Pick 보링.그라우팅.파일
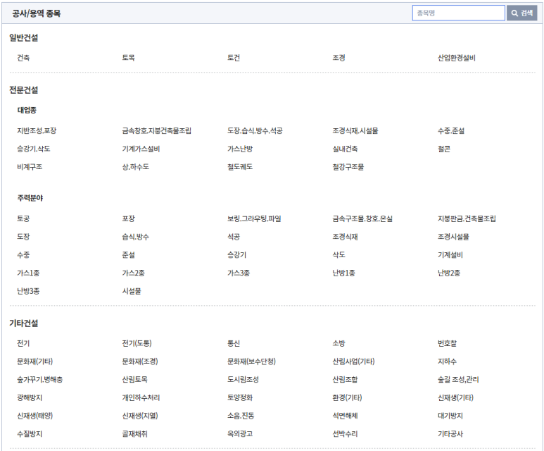 (254, 219)
